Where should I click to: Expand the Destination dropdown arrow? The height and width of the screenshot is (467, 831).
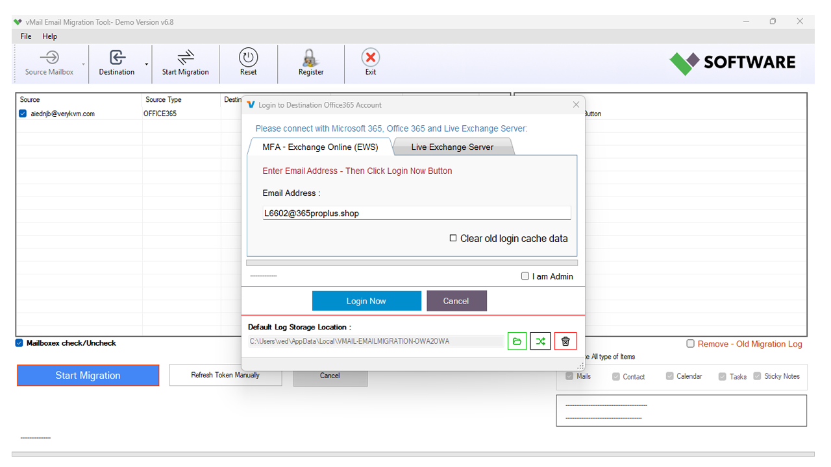coord(147,64)
